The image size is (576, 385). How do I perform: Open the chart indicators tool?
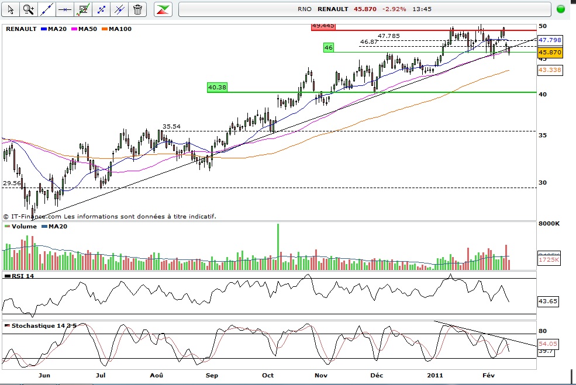(83, 9)
